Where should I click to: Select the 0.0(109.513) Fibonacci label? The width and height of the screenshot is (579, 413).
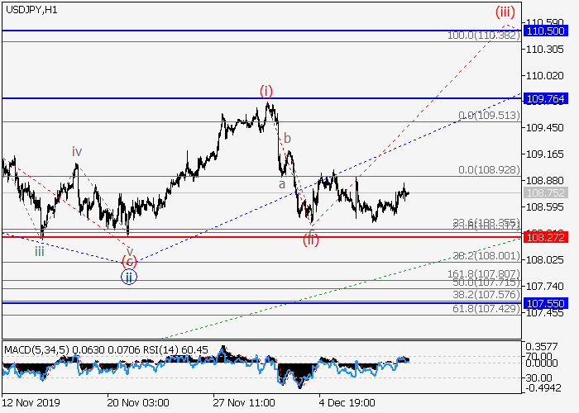488,116
